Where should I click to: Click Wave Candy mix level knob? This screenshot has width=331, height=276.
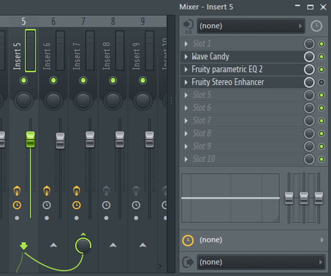pyautogui.click(x=309, y=57)
